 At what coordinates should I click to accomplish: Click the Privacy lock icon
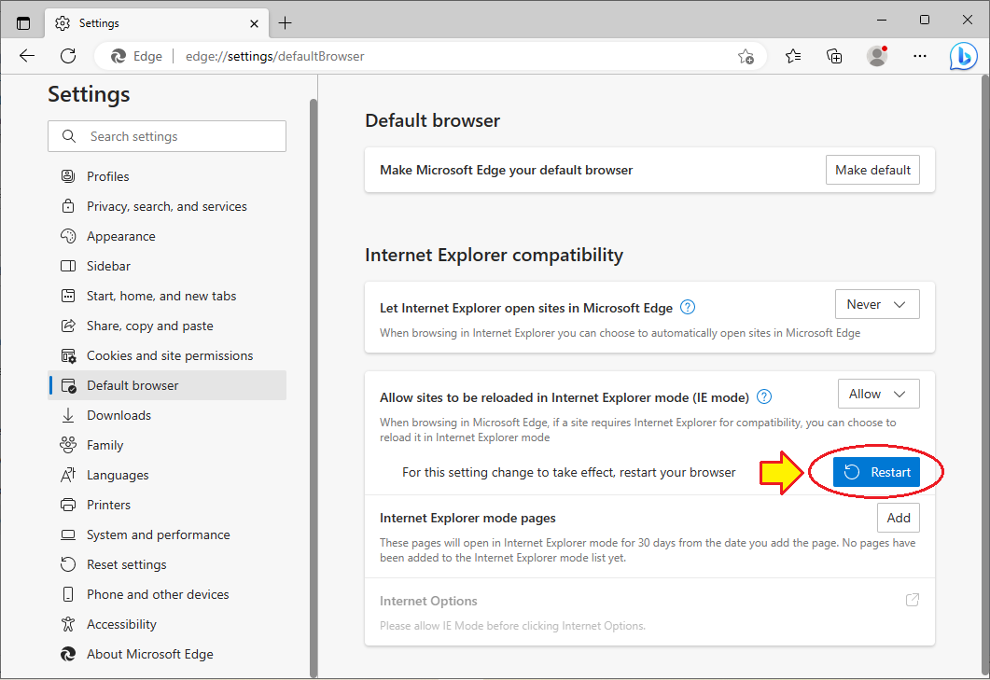click(x=68, y=206)
